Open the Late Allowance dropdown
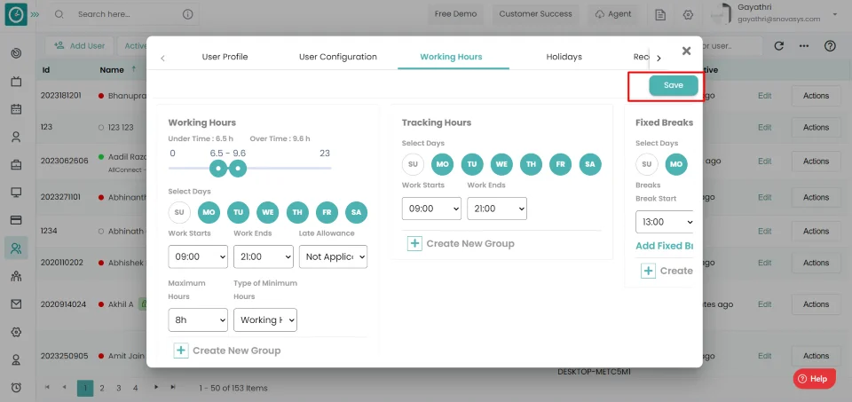 pyautogui.click(x=333, y=256)
